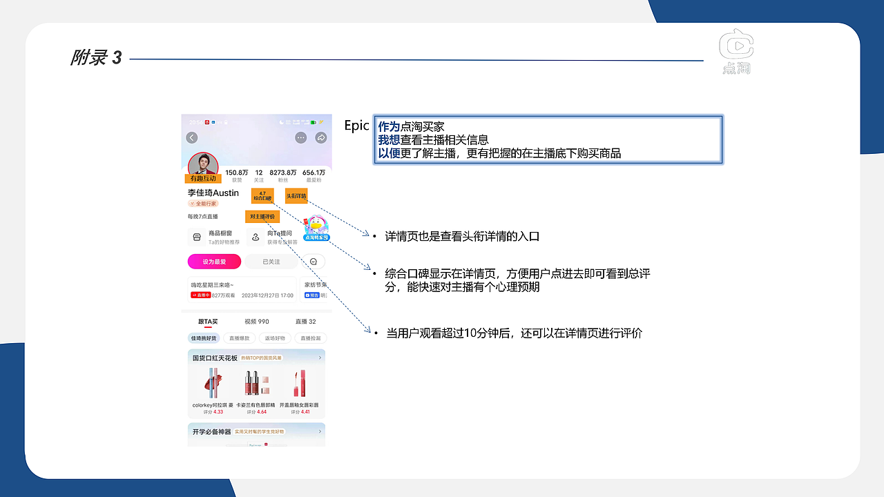Tap the blue 预告 preview badge
The width and height of the screenshot is (884, 497).
312,295
